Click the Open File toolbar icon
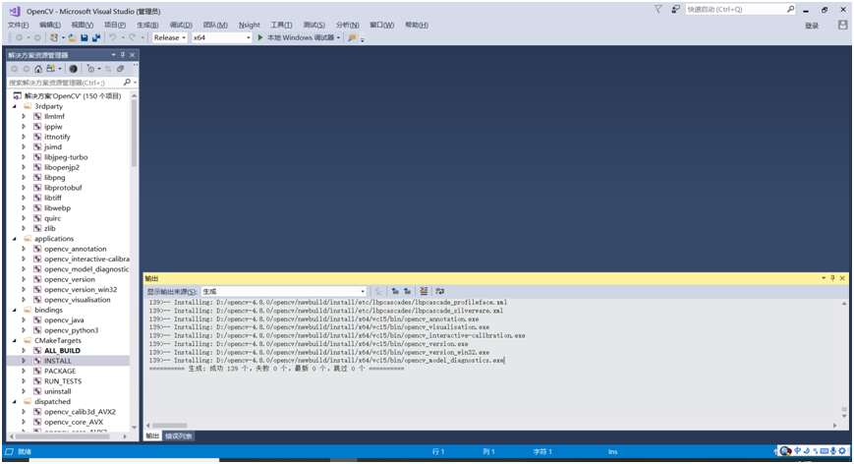 pos(73,37)
